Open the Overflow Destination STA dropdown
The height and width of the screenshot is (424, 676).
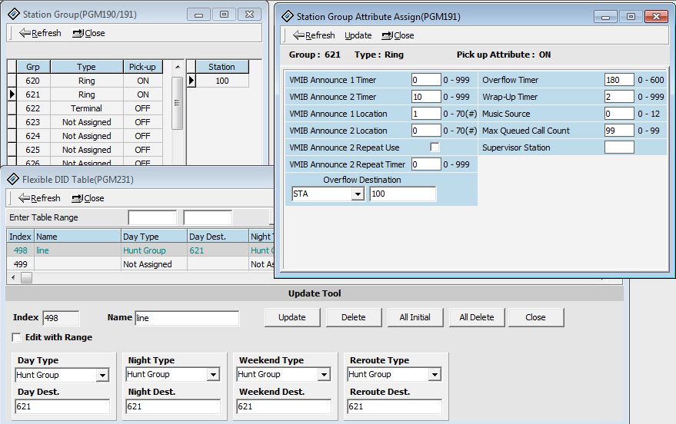[358, 195]
